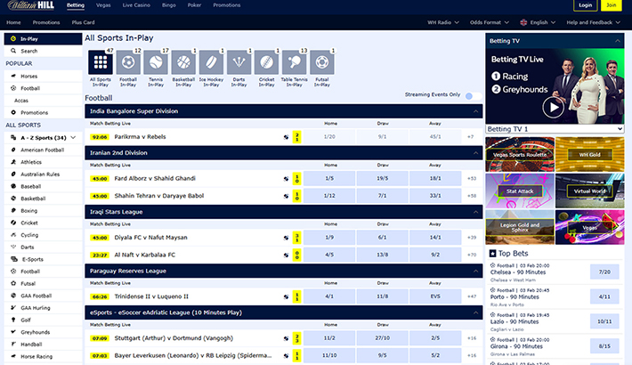Open Boxing in sidebar

click(x=43, y=210)
